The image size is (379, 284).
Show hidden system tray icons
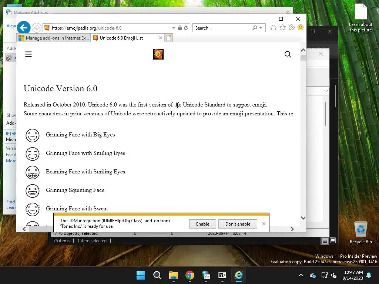pyautogui.click(x=301, y=275)
